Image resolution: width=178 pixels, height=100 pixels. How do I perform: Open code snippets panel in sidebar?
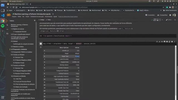click(8, 29)
